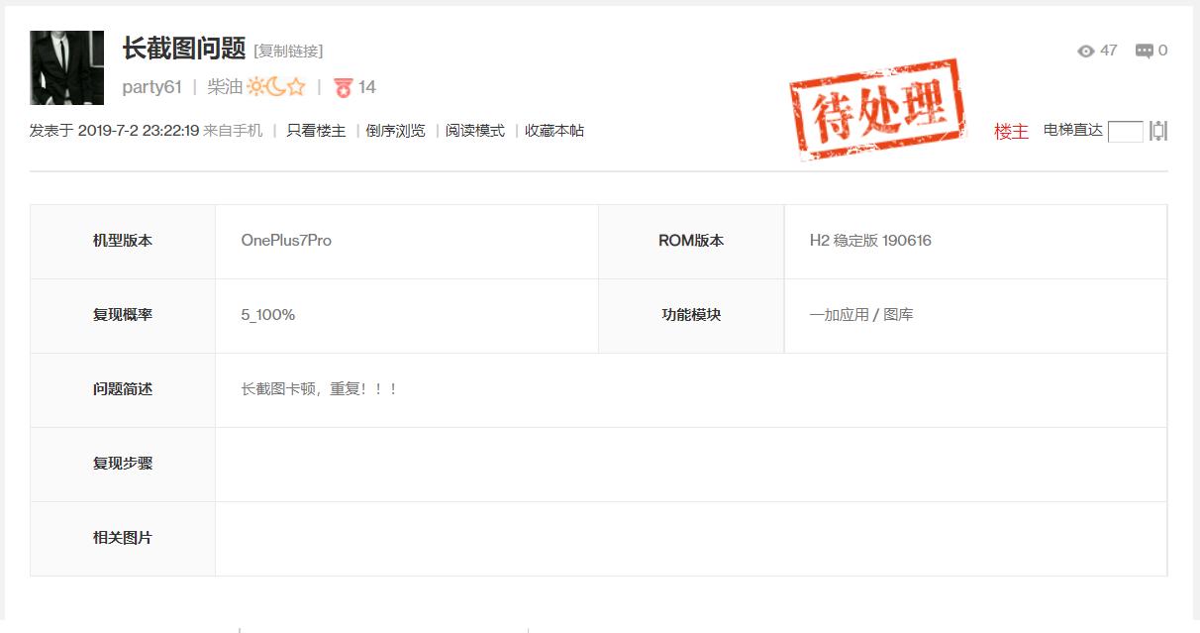Select 只看楼主 to filter author posts
1200x633 pixels.
click(x=315, y=130)
